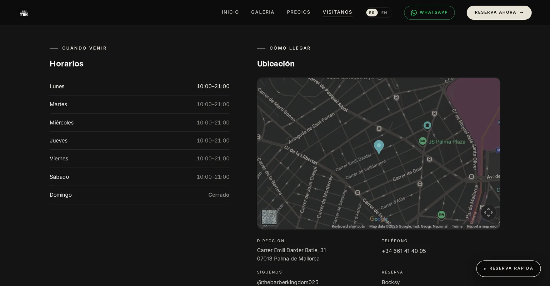Viewport: 550px width, 286px height.
Task: Click the transit stop icon near Carrer de Gual
Action: click(420, 184)
